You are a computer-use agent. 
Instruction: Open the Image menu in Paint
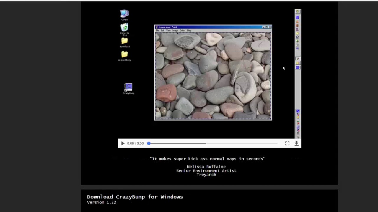[x=175, y=30]
